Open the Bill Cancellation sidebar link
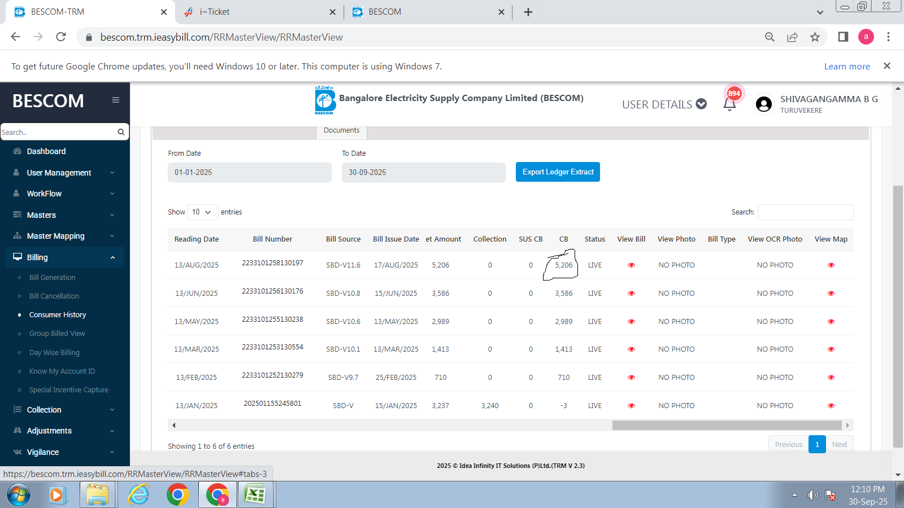 (x=54, y=296)
